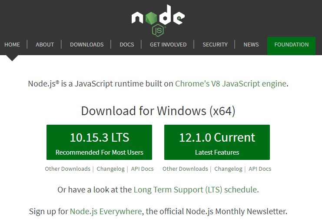Screen dimensions: 322x222
Task: Open the HOME navigation item
Action: tap(12, 44)
